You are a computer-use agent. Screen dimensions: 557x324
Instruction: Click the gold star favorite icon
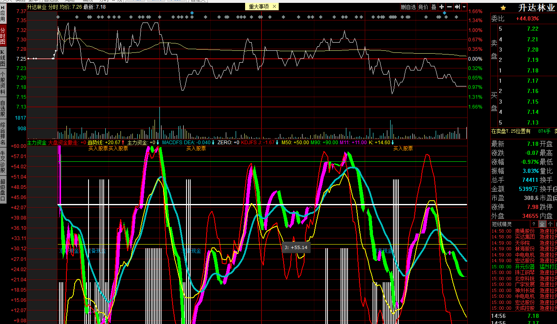click(x=503, y=8)
